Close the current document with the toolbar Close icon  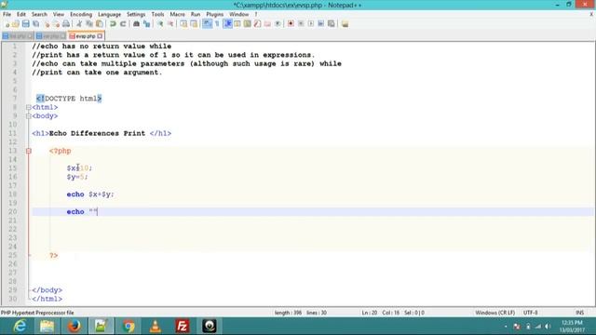click(47, 24)
